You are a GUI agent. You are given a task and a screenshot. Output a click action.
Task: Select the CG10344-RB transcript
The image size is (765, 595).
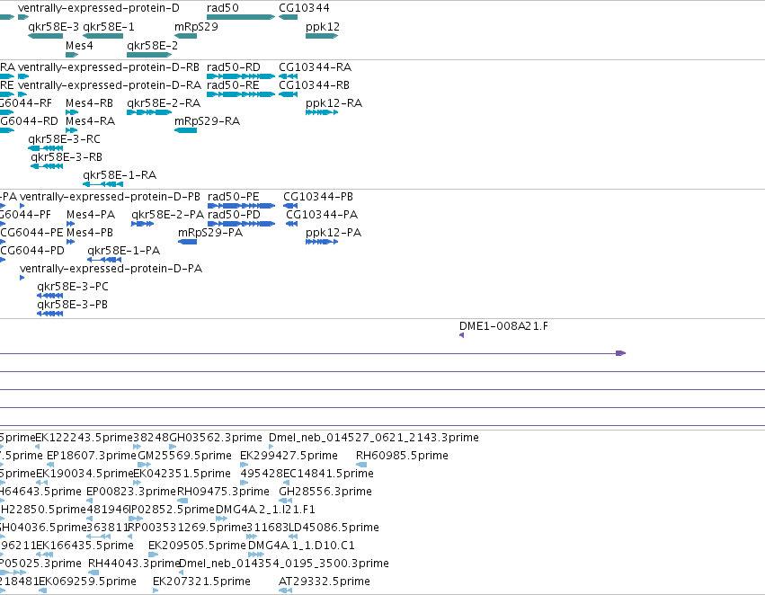288,94
